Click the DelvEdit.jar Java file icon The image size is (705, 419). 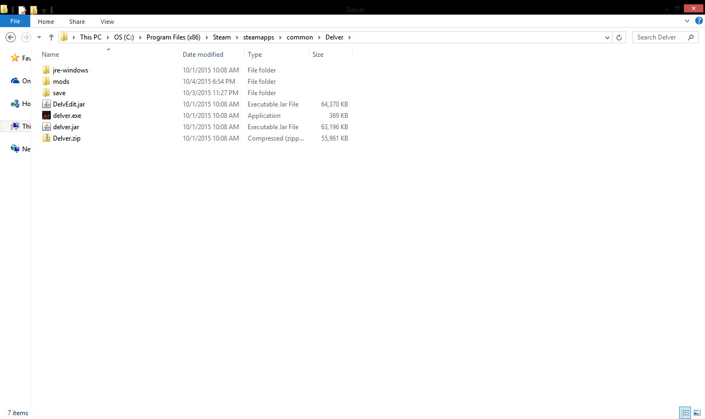click(x=46, y=104)
